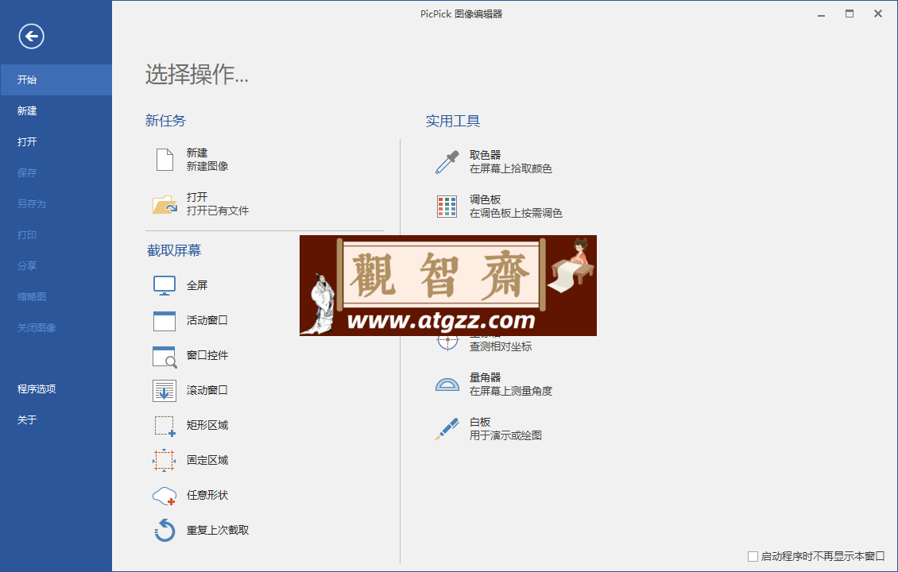
Task: Click the crosshair icon beside 查测相对坐标
Action: pos(447,342)
